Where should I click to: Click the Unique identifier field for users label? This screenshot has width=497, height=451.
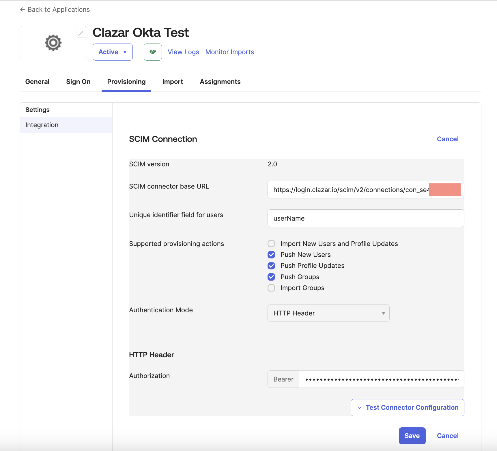click(176, 215)
